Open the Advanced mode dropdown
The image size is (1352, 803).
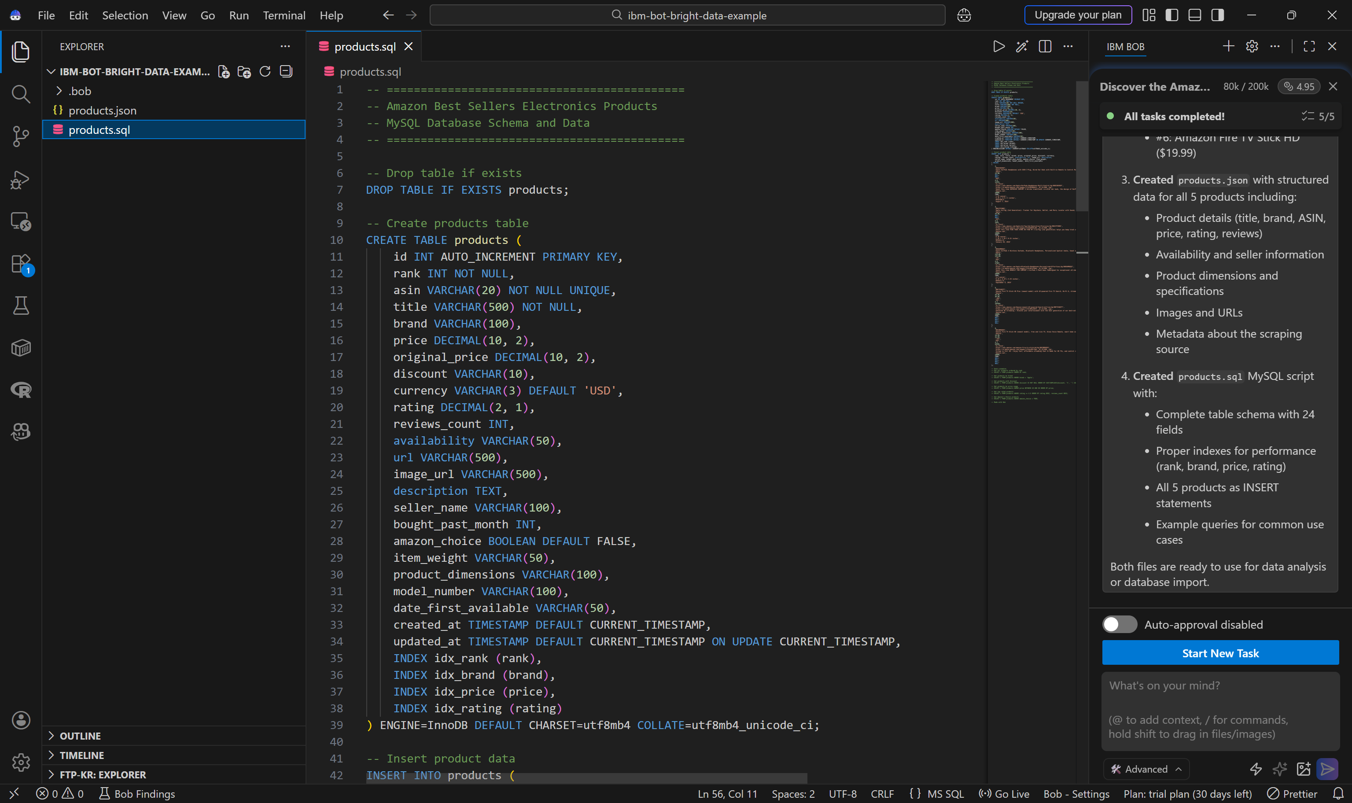[1146, 769]
